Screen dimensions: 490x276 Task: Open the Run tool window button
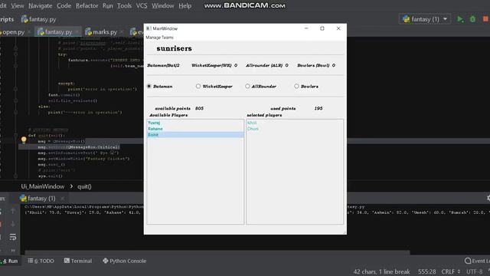point(10,261)
